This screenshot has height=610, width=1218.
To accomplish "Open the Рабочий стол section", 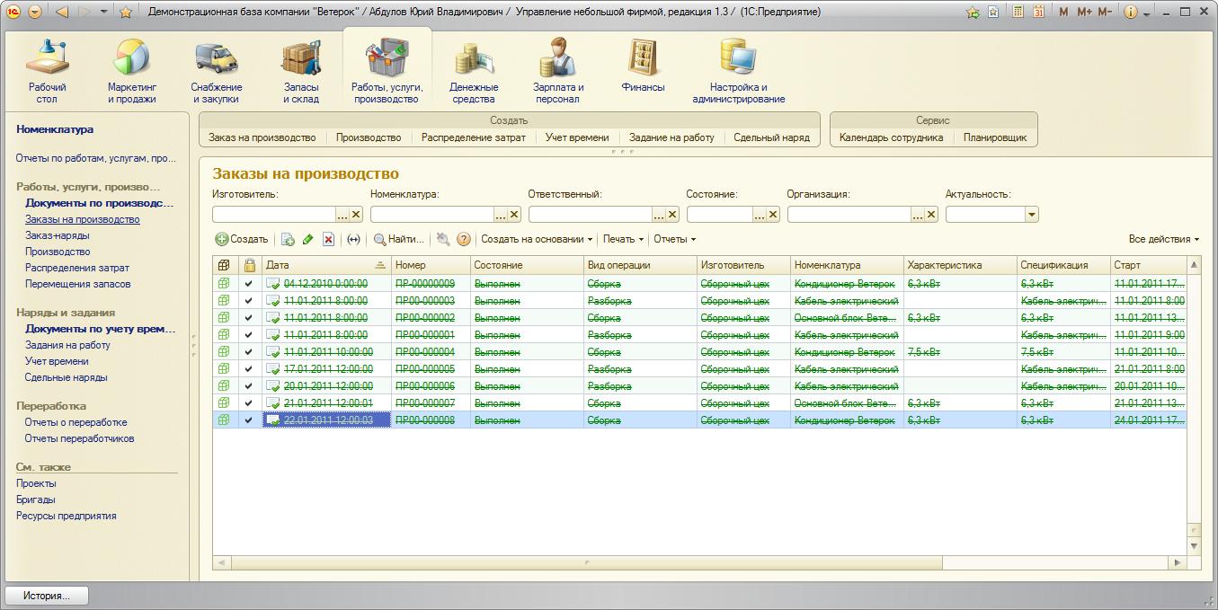I will 47,72.
